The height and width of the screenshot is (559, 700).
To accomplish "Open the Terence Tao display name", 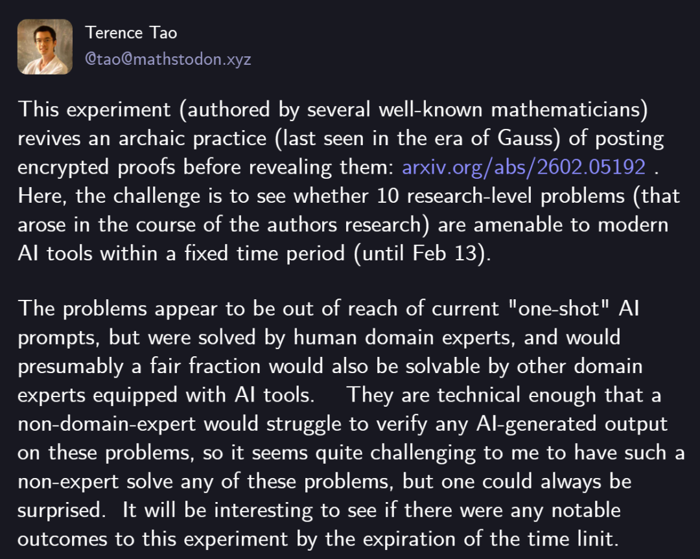I will [131, 32].
